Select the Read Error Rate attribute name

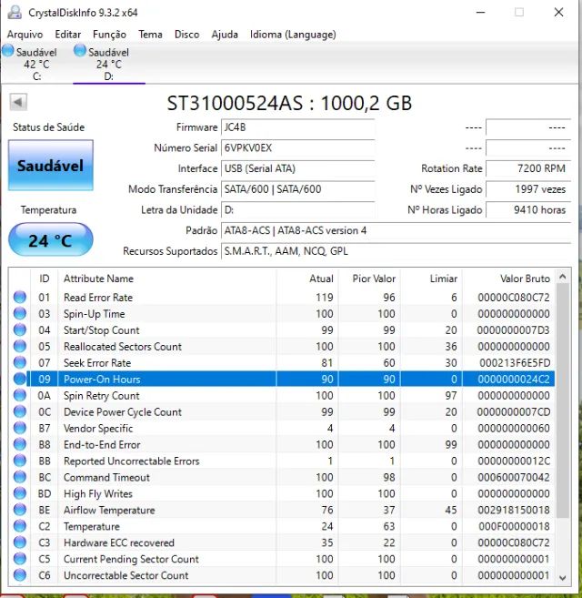click(x=98, y=298)
